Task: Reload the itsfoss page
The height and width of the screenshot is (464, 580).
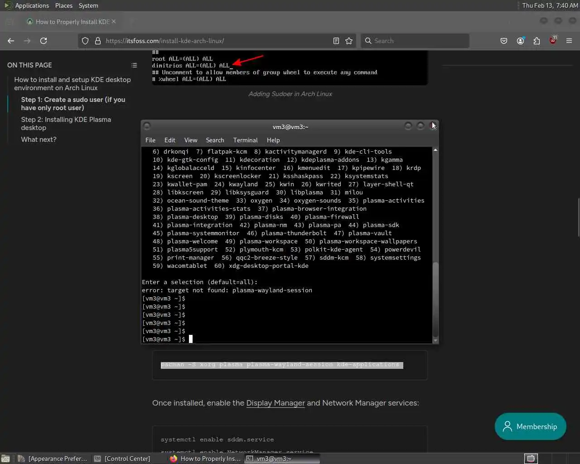Action: click(43, 41)
